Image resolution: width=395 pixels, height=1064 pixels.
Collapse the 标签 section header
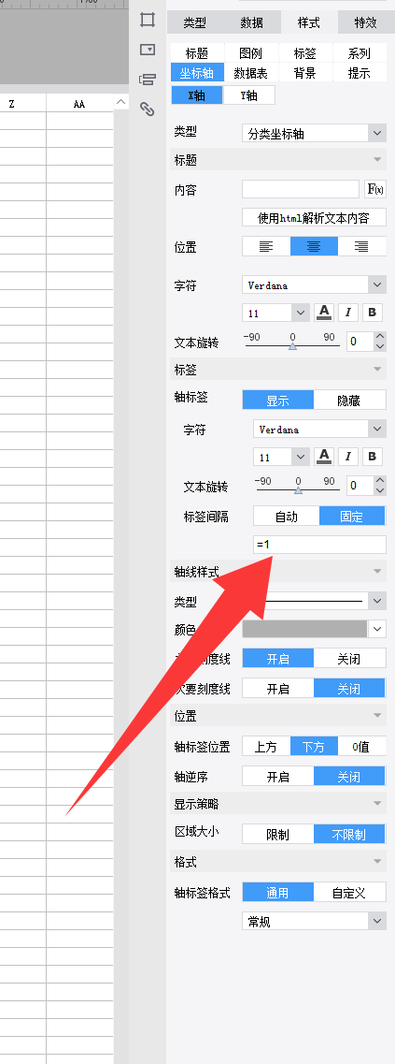pos(277,370)
